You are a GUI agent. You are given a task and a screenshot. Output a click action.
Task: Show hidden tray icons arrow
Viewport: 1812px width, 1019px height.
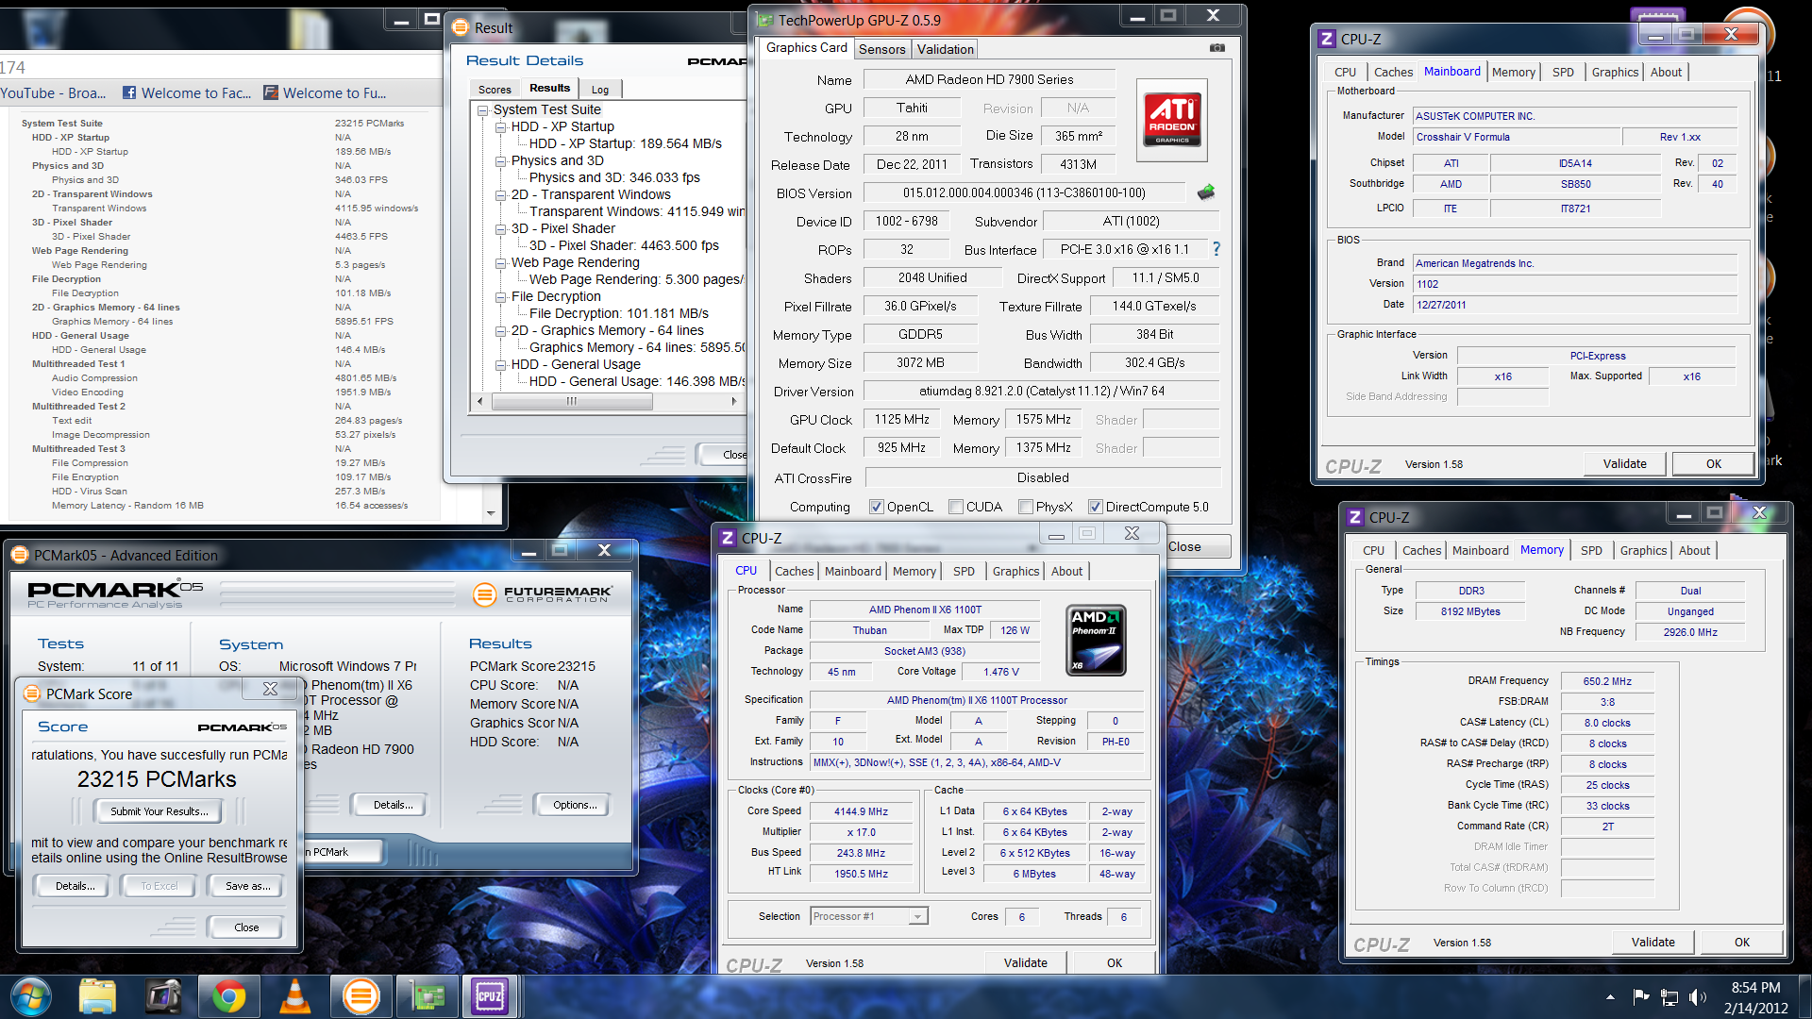(1610, 996)
